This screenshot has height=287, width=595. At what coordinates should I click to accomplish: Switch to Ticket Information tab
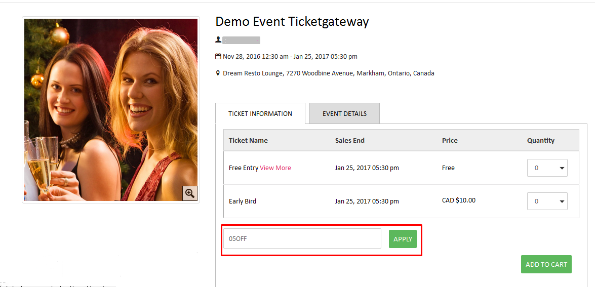260,113
